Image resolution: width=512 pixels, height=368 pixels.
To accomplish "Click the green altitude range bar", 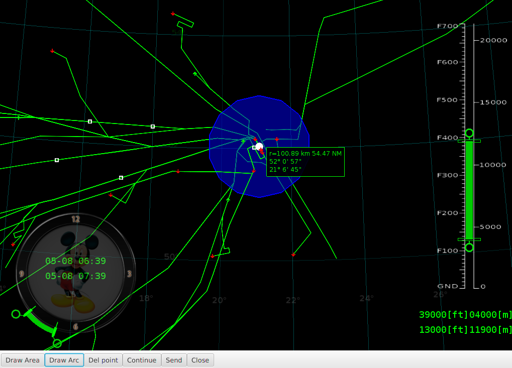I will (469, 190).
